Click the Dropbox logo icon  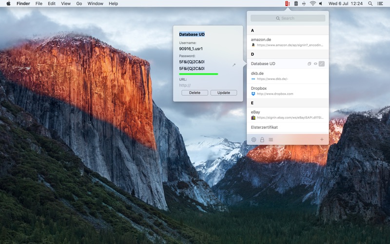point(253,94)
